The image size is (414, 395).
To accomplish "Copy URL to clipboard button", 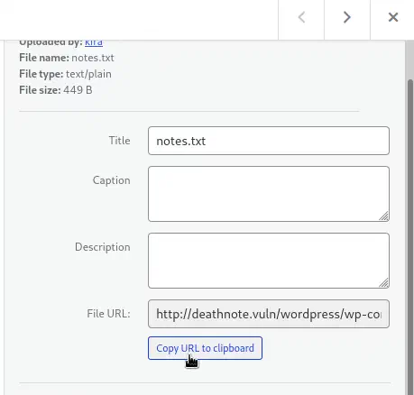I will pos(205,348).
